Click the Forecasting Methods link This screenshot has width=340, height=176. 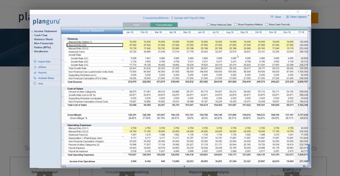[x=156, y=18]
